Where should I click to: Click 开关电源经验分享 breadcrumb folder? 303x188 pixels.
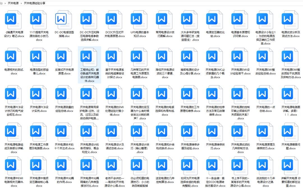click(35, 3)
